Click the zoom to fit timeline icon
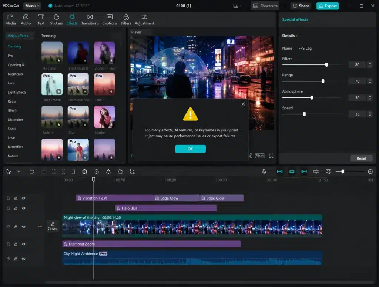 [370, 172]
